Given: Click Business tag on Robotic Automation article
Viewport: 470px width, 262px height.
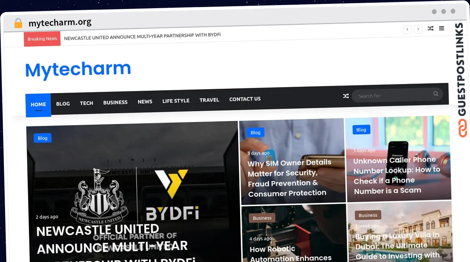Looking at the screenshot, I should click(262, 218).
